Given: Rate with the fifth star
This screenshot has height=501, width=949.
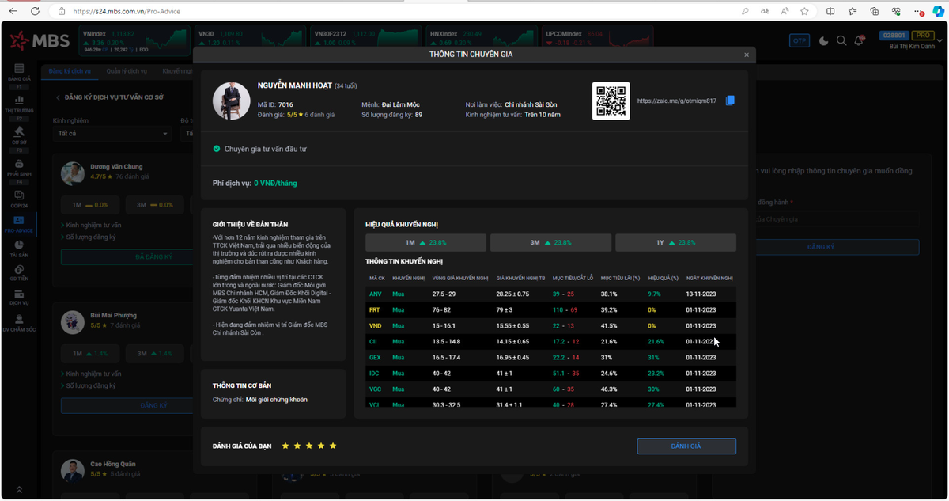Looking at the screenshot, I should point(333,446).
